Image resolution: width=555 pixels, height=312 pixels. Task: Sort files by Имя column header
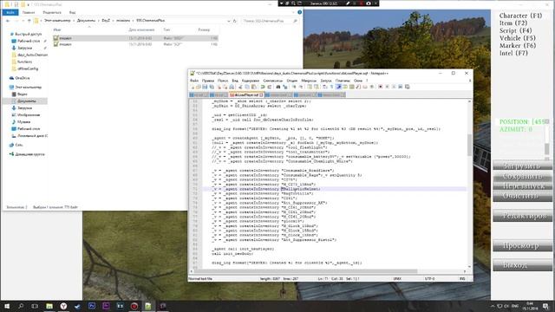coord(57,29)
